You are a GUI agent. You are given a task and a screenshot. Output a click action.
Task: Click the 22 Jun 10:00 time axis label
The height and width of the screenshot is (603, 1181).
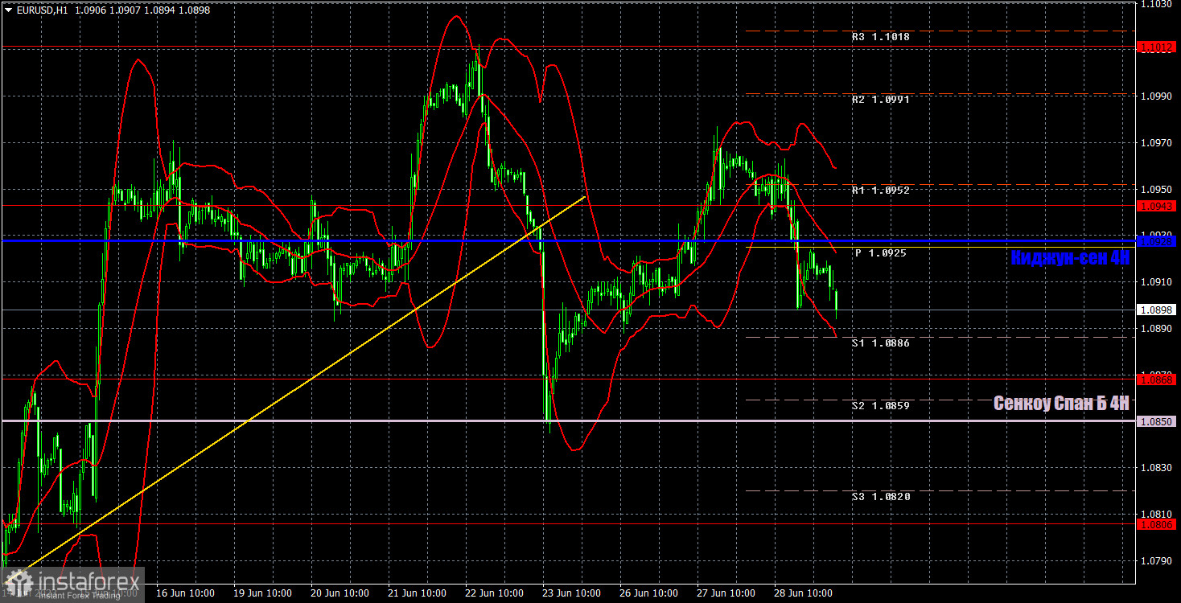[495, 593]
